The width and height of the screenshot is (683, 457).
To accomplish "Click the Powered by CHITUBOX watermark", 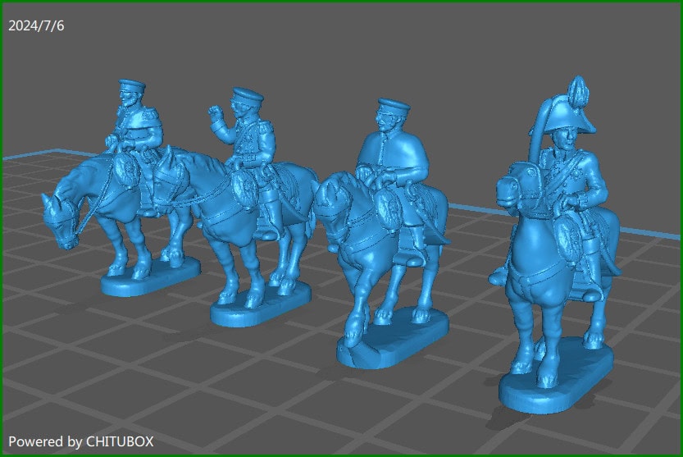I will pos(80,441).
